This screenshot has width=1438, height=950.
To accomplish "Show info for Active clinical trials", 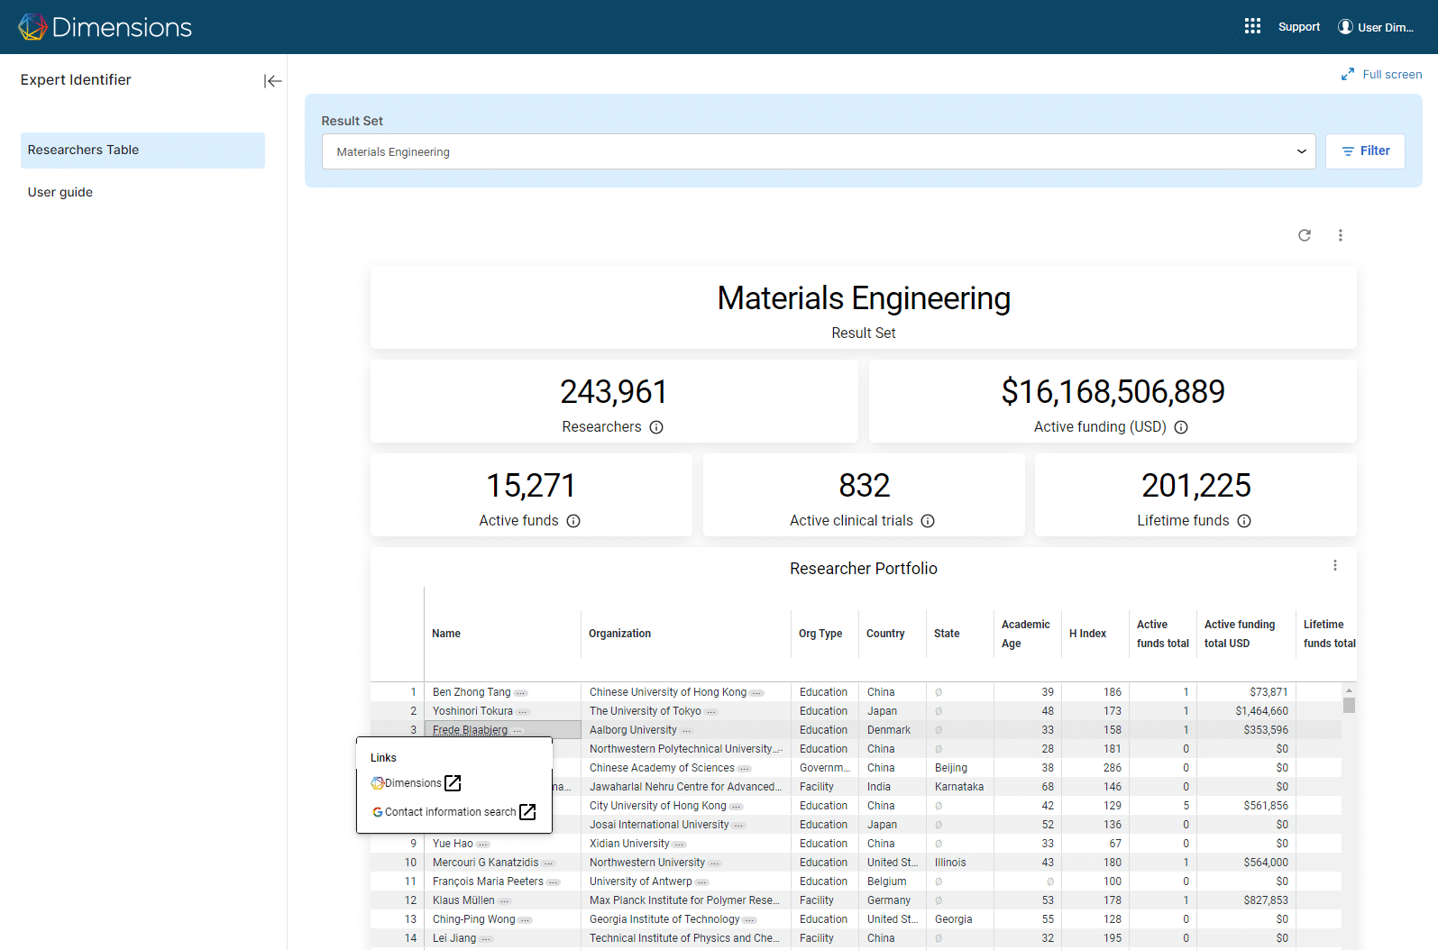I will click(928, 521).
